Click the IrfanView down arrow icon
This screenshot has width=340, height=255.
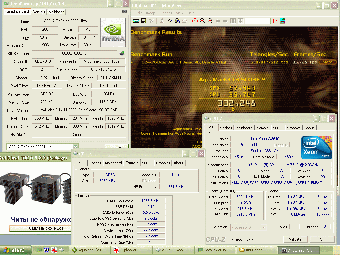pyautogui.click(x=241, y=21)
